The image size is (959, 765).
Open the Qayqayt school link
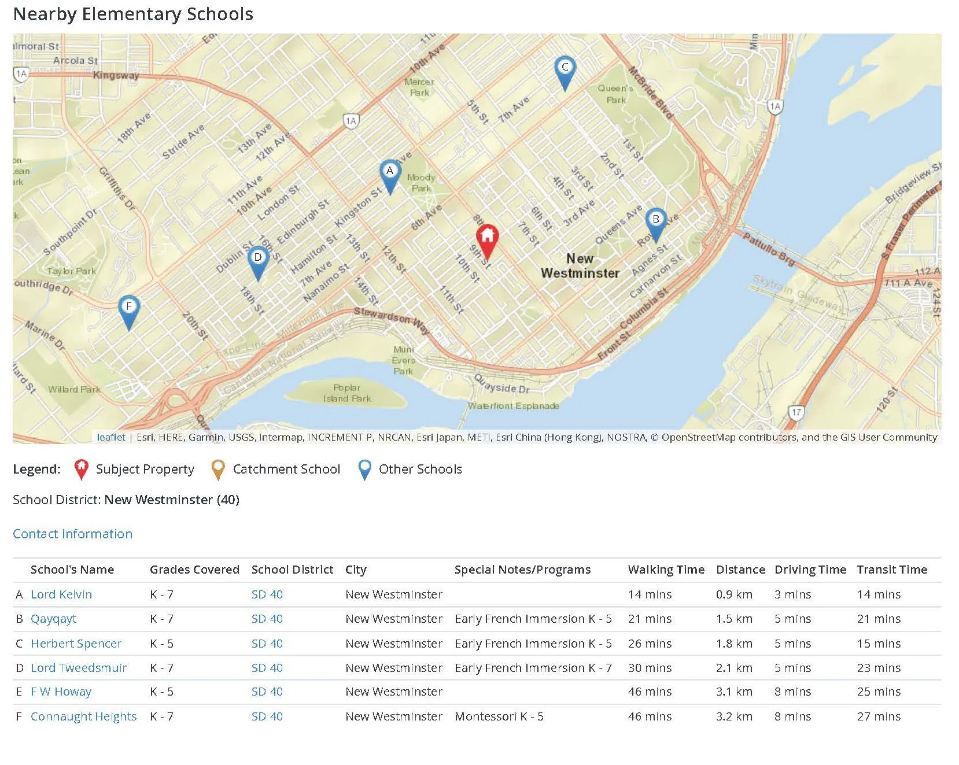point(53,619)
